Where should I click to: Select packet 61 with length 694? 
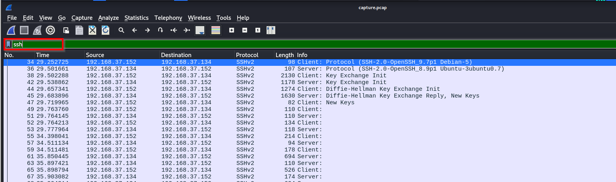[x=310, y=157]
